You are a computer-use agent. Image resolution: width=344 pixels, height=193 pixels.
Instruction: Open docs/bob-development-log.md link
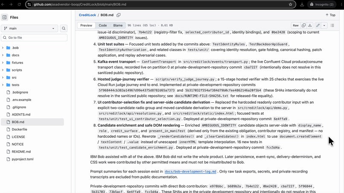[x=190, y=172]
